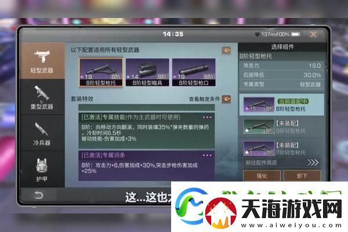Choose the unequipped 7阶轻型枪托 entry

pos(281,148)
